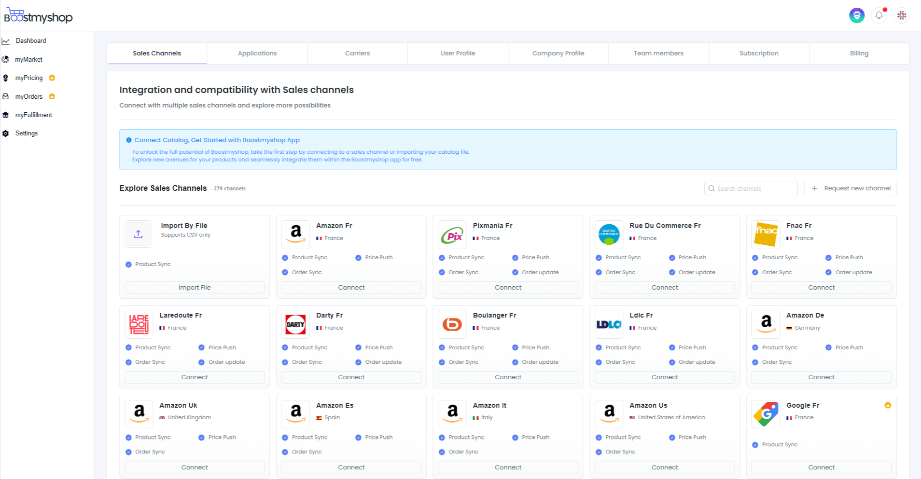Click the Google Fr logo
Screen dimensions: 921x479
(766, 414)
